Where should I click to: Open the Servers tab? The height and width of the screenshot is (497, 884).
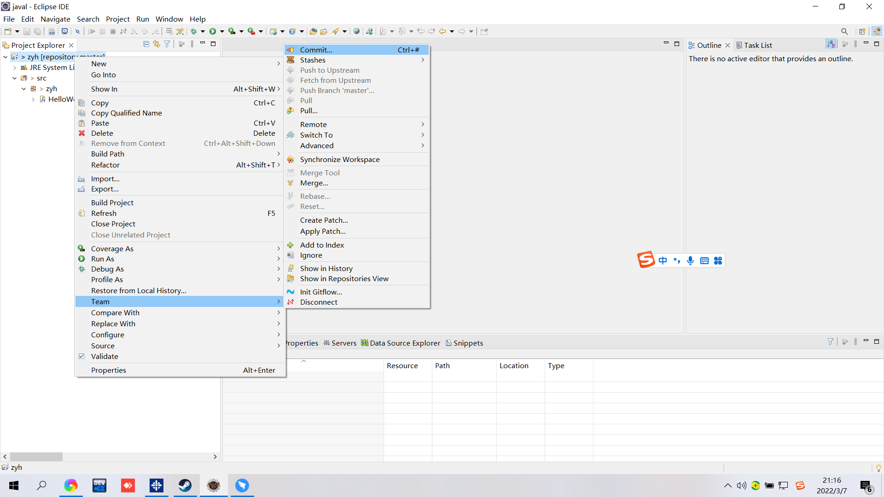tap(343, 343)
